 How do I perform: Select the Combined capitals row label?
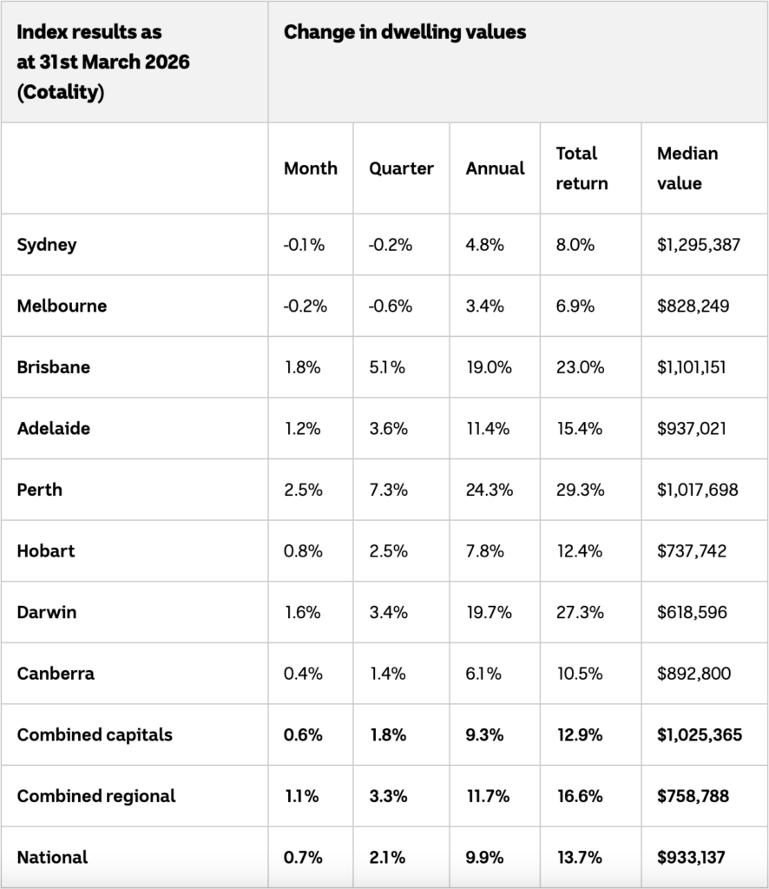click(95, 734)
